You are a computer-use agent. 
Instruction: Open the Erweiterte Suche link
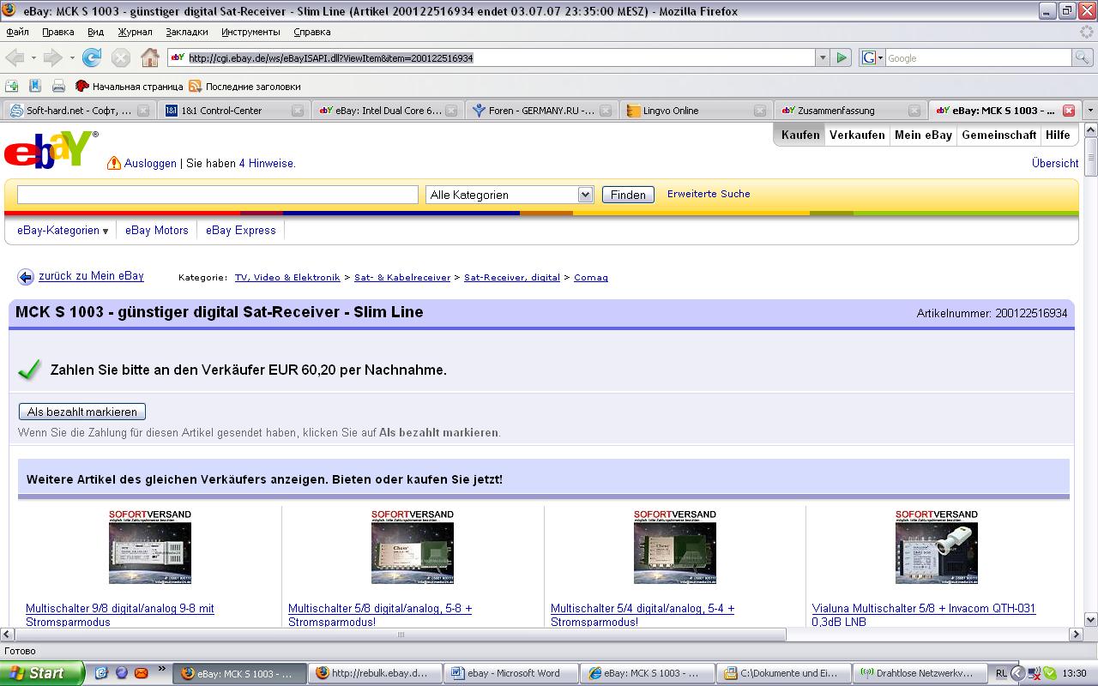click(709, 194)
